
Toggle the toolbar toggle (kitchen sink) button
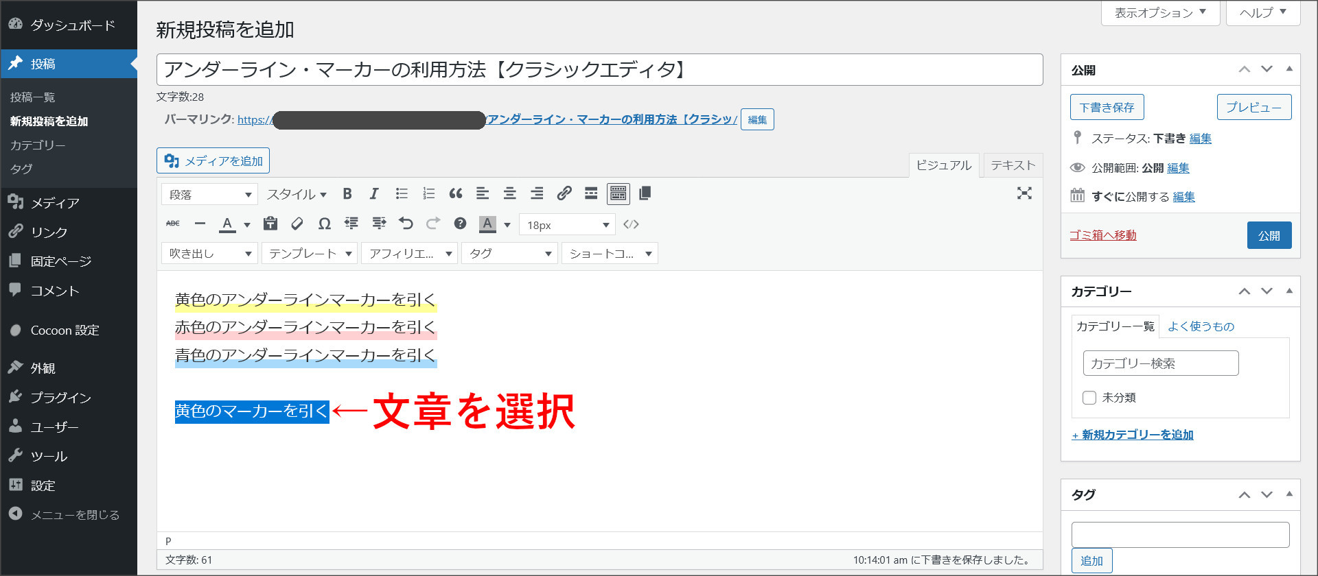(x=618, y=194)
